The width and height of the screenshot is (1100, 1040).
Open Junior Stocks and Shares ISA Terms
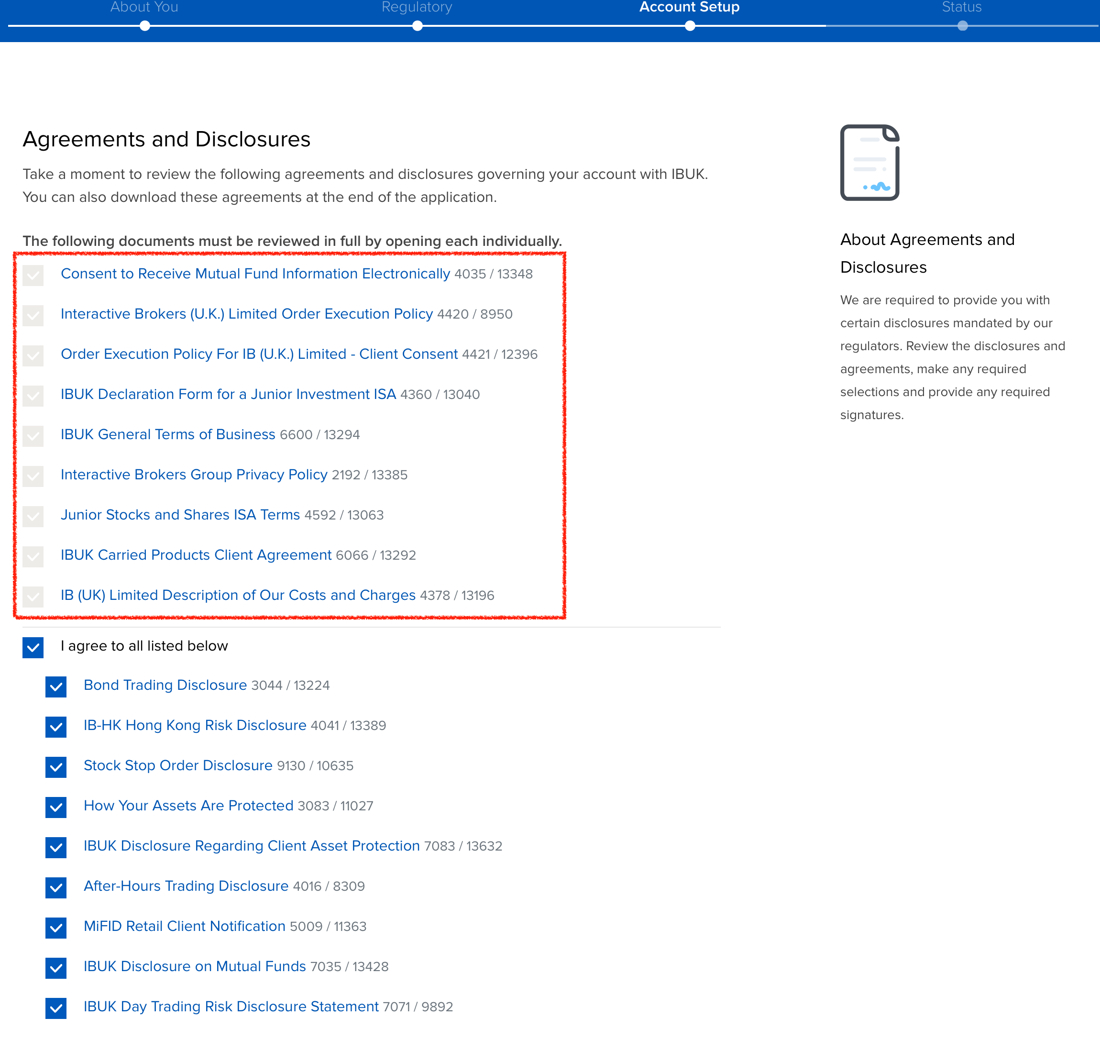coord(180,514)
